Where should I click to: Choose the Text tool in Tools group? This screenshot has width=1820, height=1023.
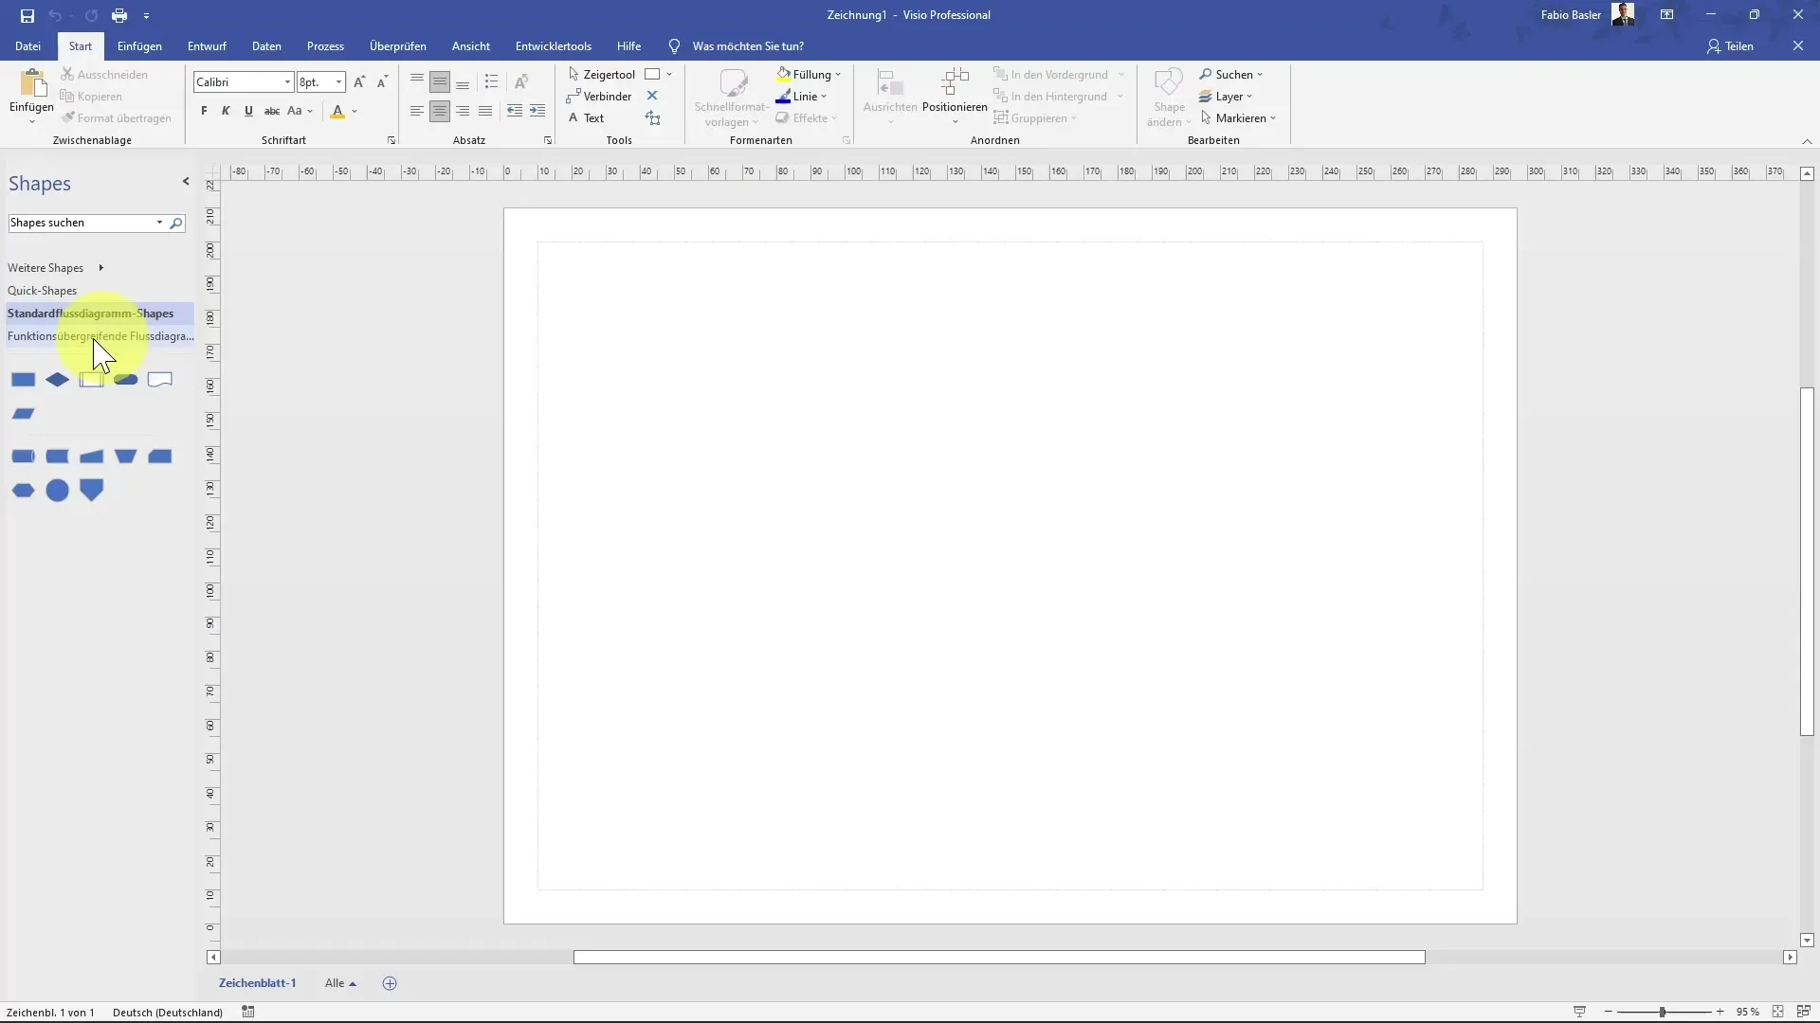pyautogui.click(x=586, y=117)
